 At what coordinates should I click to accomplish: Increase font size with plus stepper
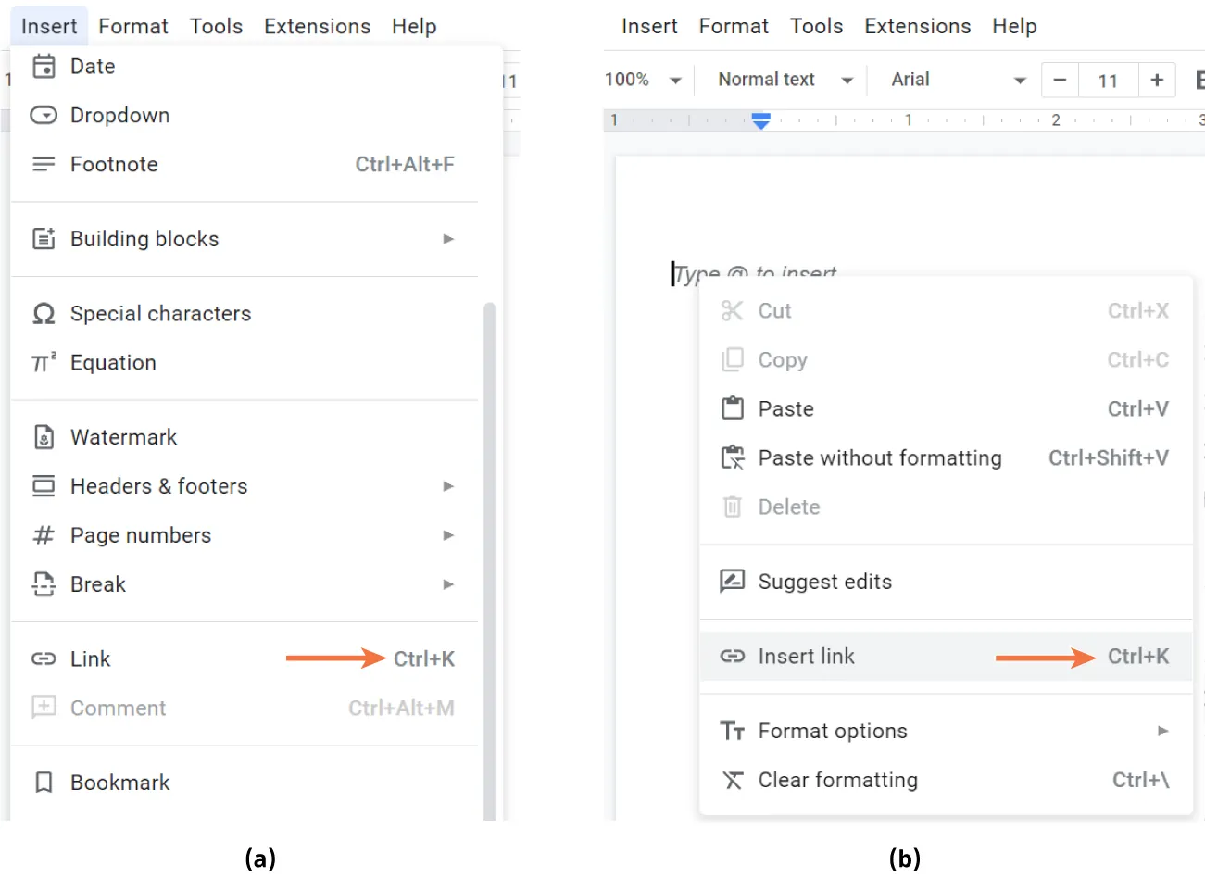point(1157,80)
